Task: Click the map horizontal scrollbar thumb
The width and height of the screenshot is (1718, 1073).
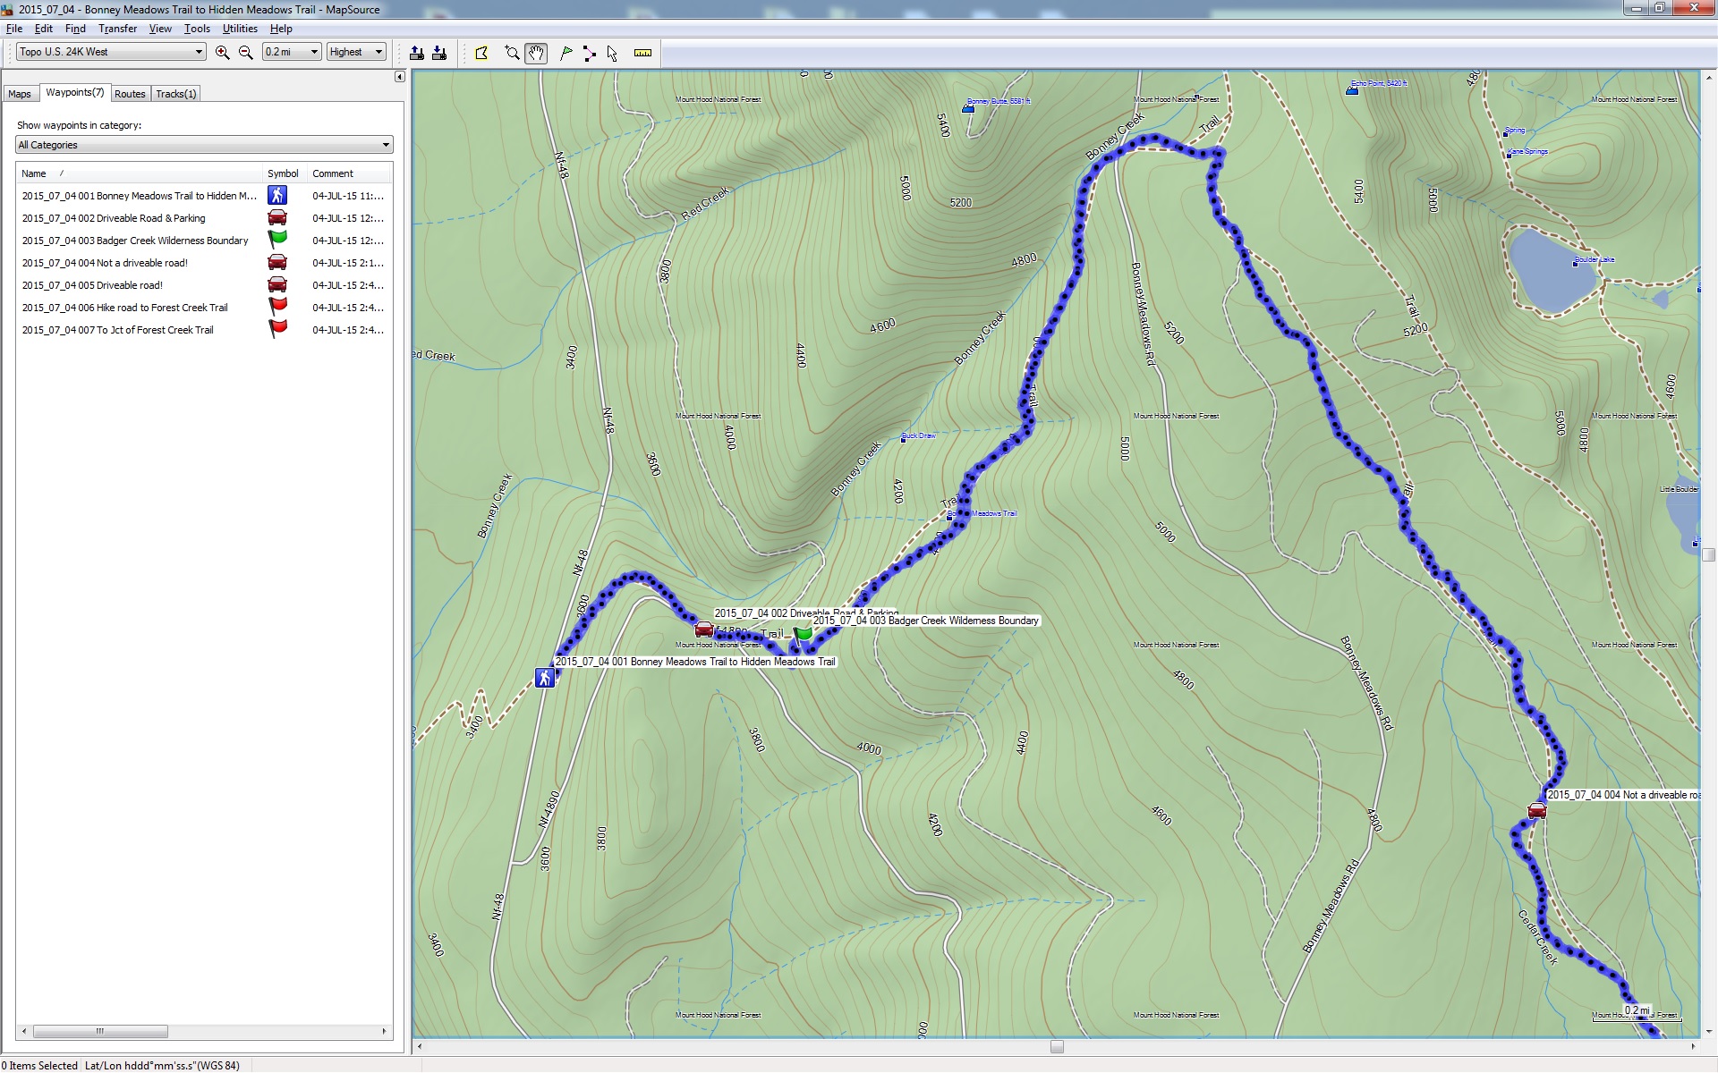Action: pyautogui.click(x=1057, y=1046)
